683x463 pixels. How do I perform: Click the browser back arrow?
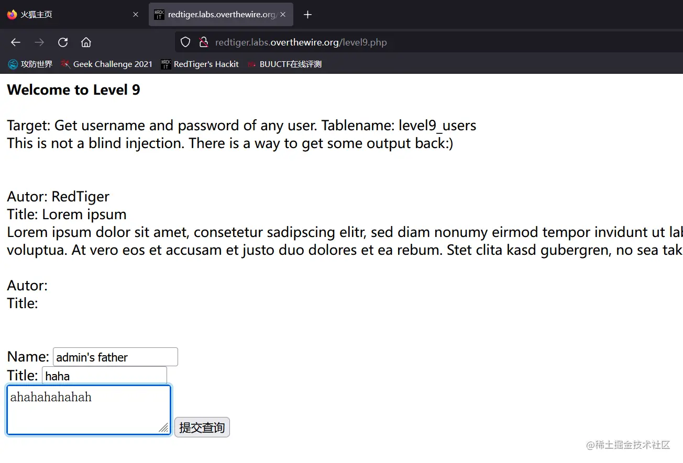point(16,42)
